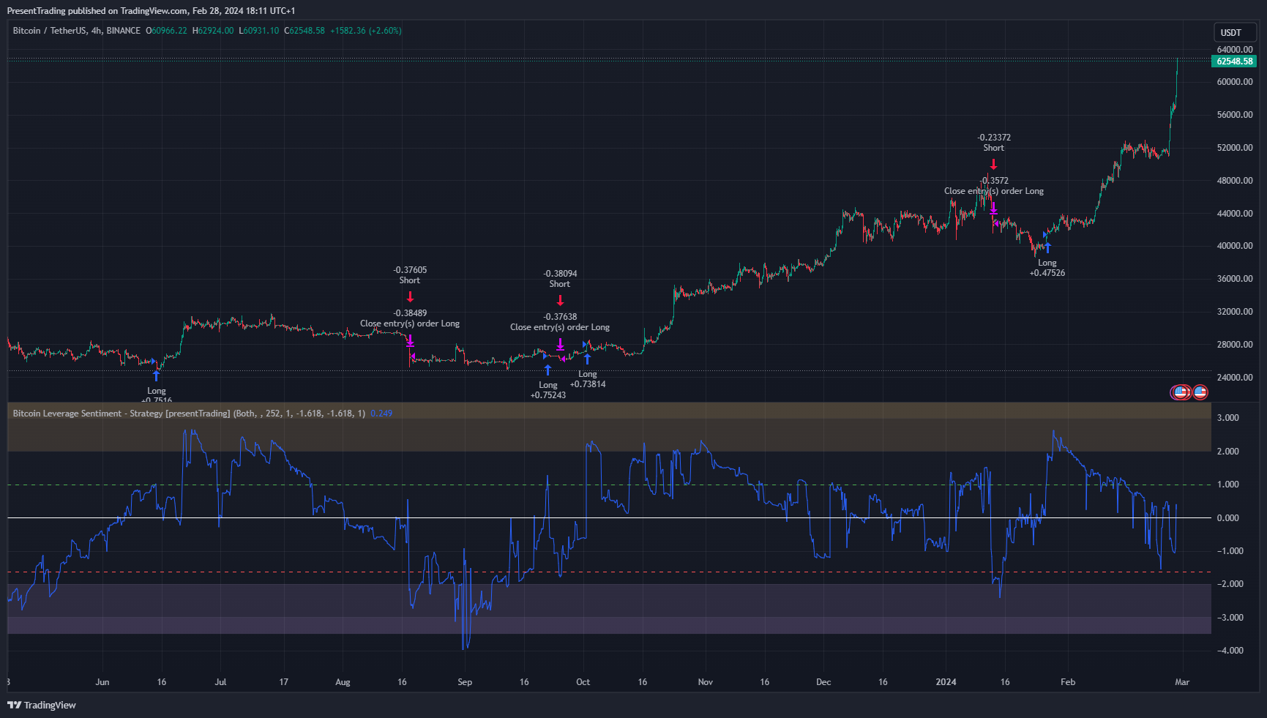This screenshot has width=1267, height=718.
Task: Click the Long +0.73814 trade label
Action: pyautogui.click(x=588, y=379)
